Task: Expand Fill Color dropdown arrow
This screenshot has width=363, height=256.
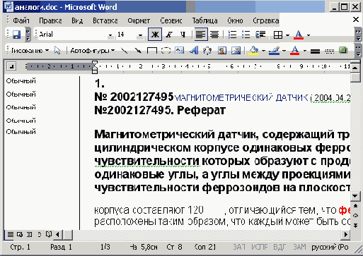Action: (x=263, y=51)
